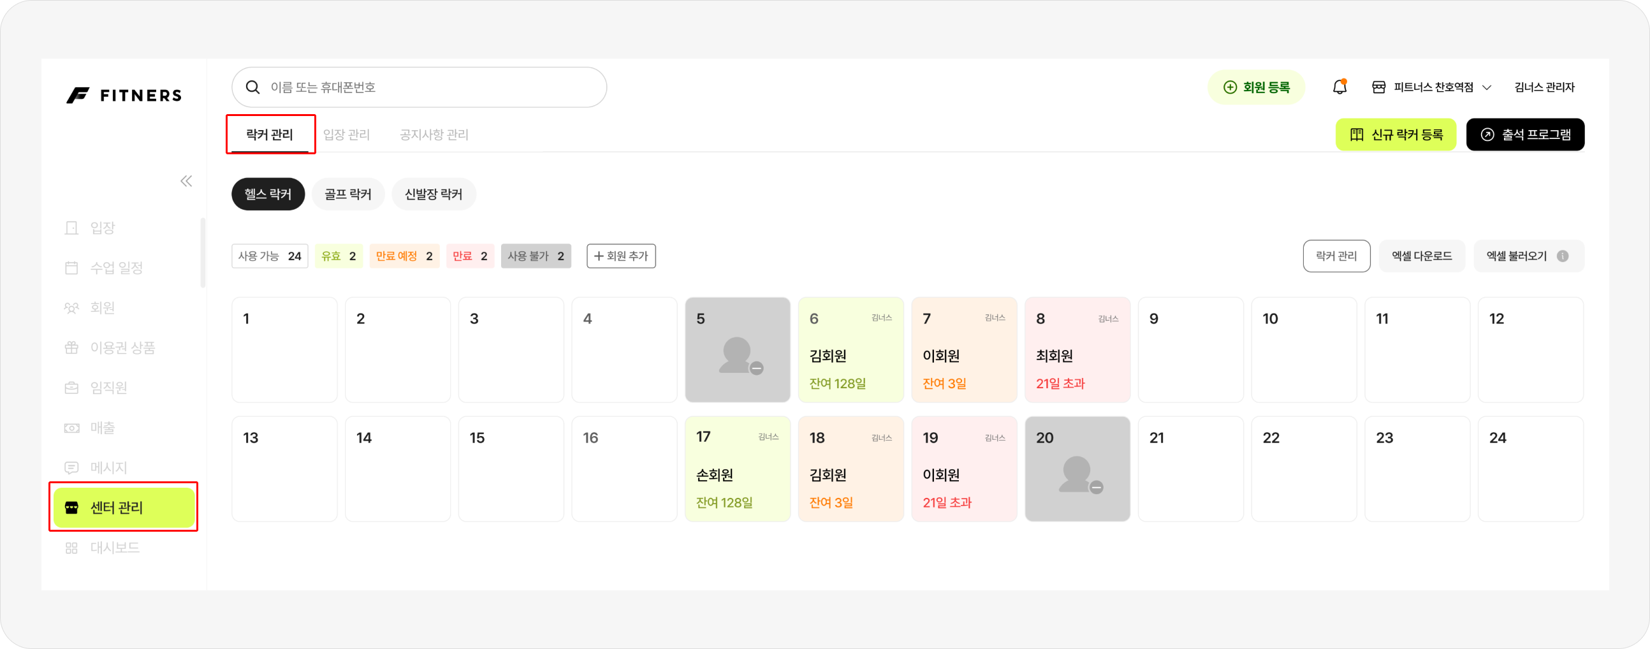Click 김너스 관리자 account name
The image size is (1650, 649).
[1544, 87]
